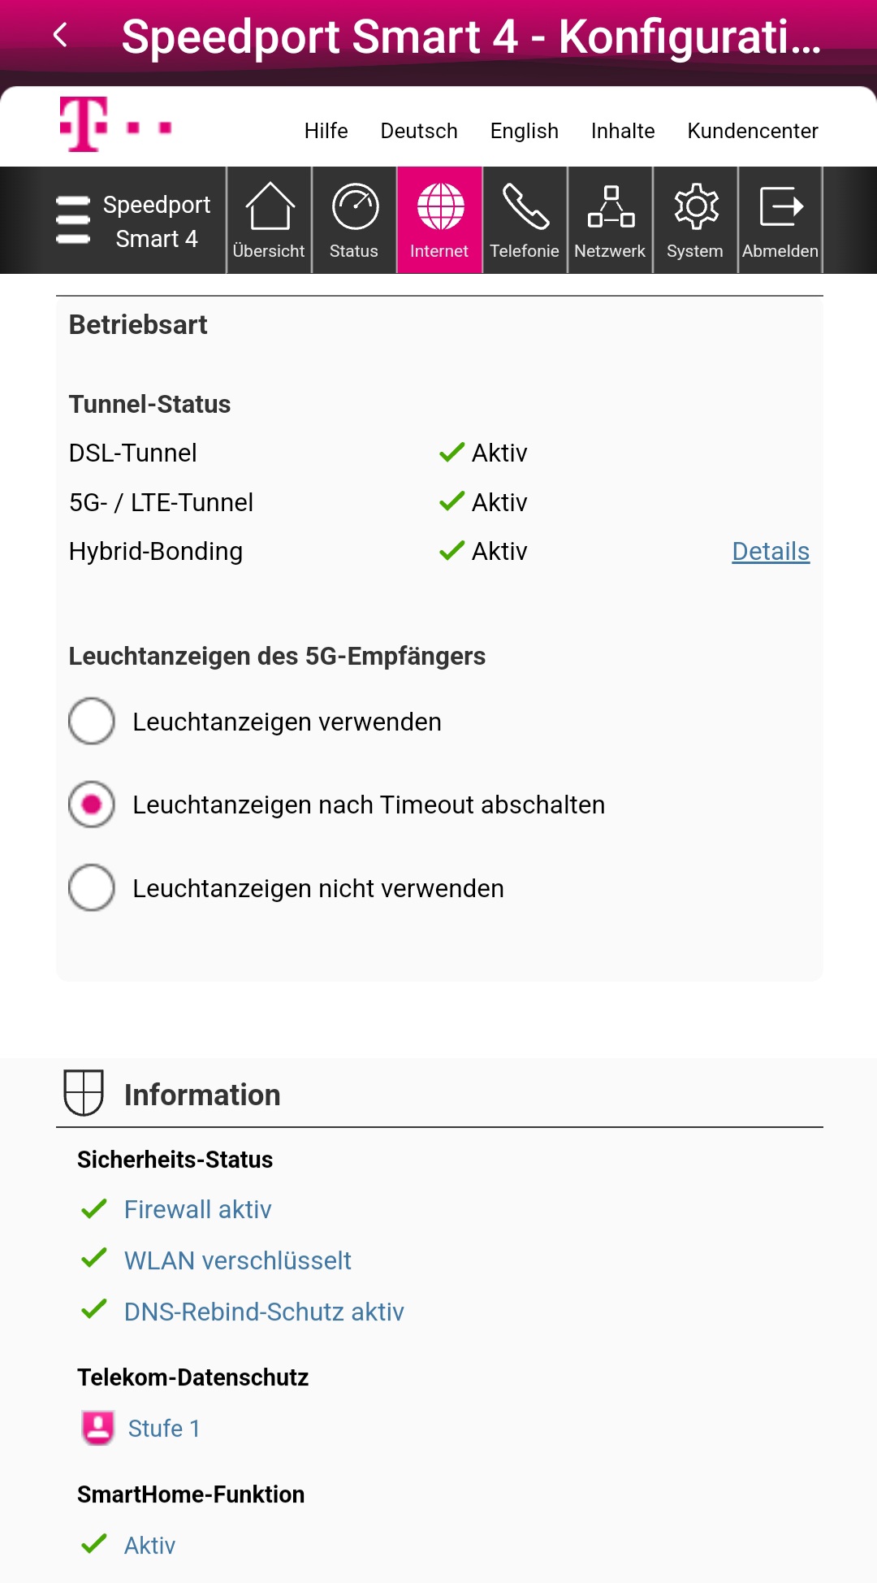
Task: Switch language to English
Action: click(524, 131)
